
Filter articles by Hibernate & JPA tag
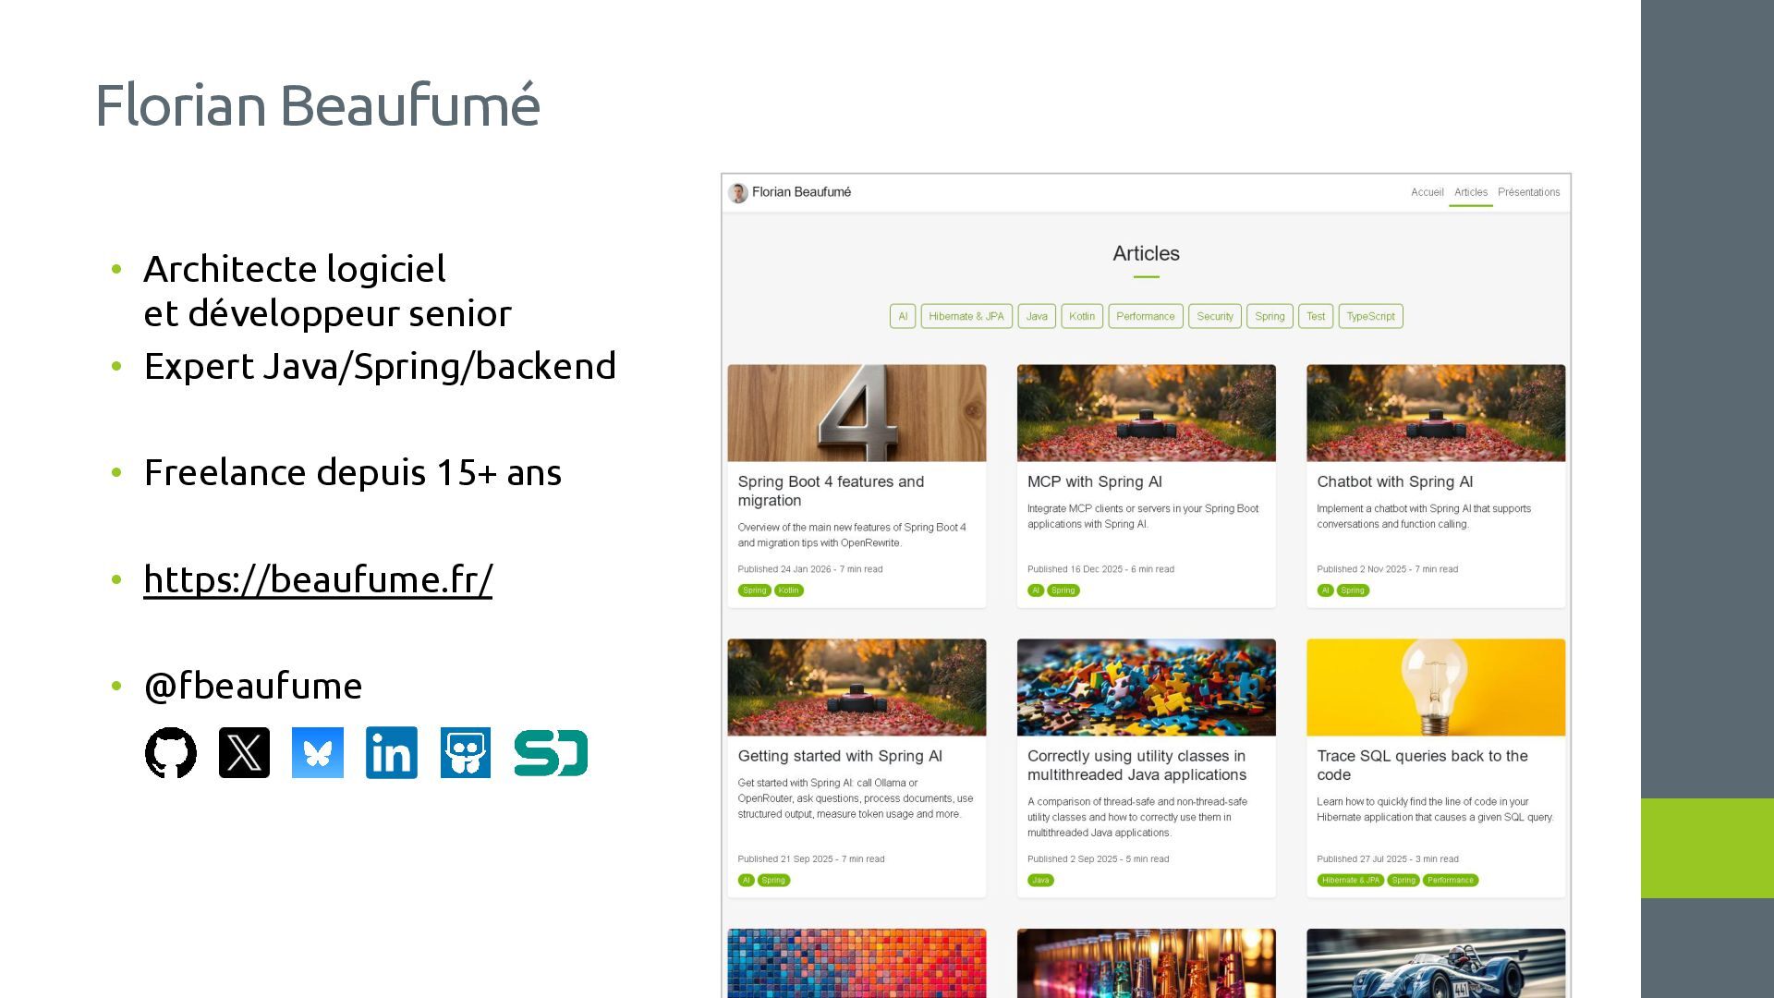coord(966,316)
